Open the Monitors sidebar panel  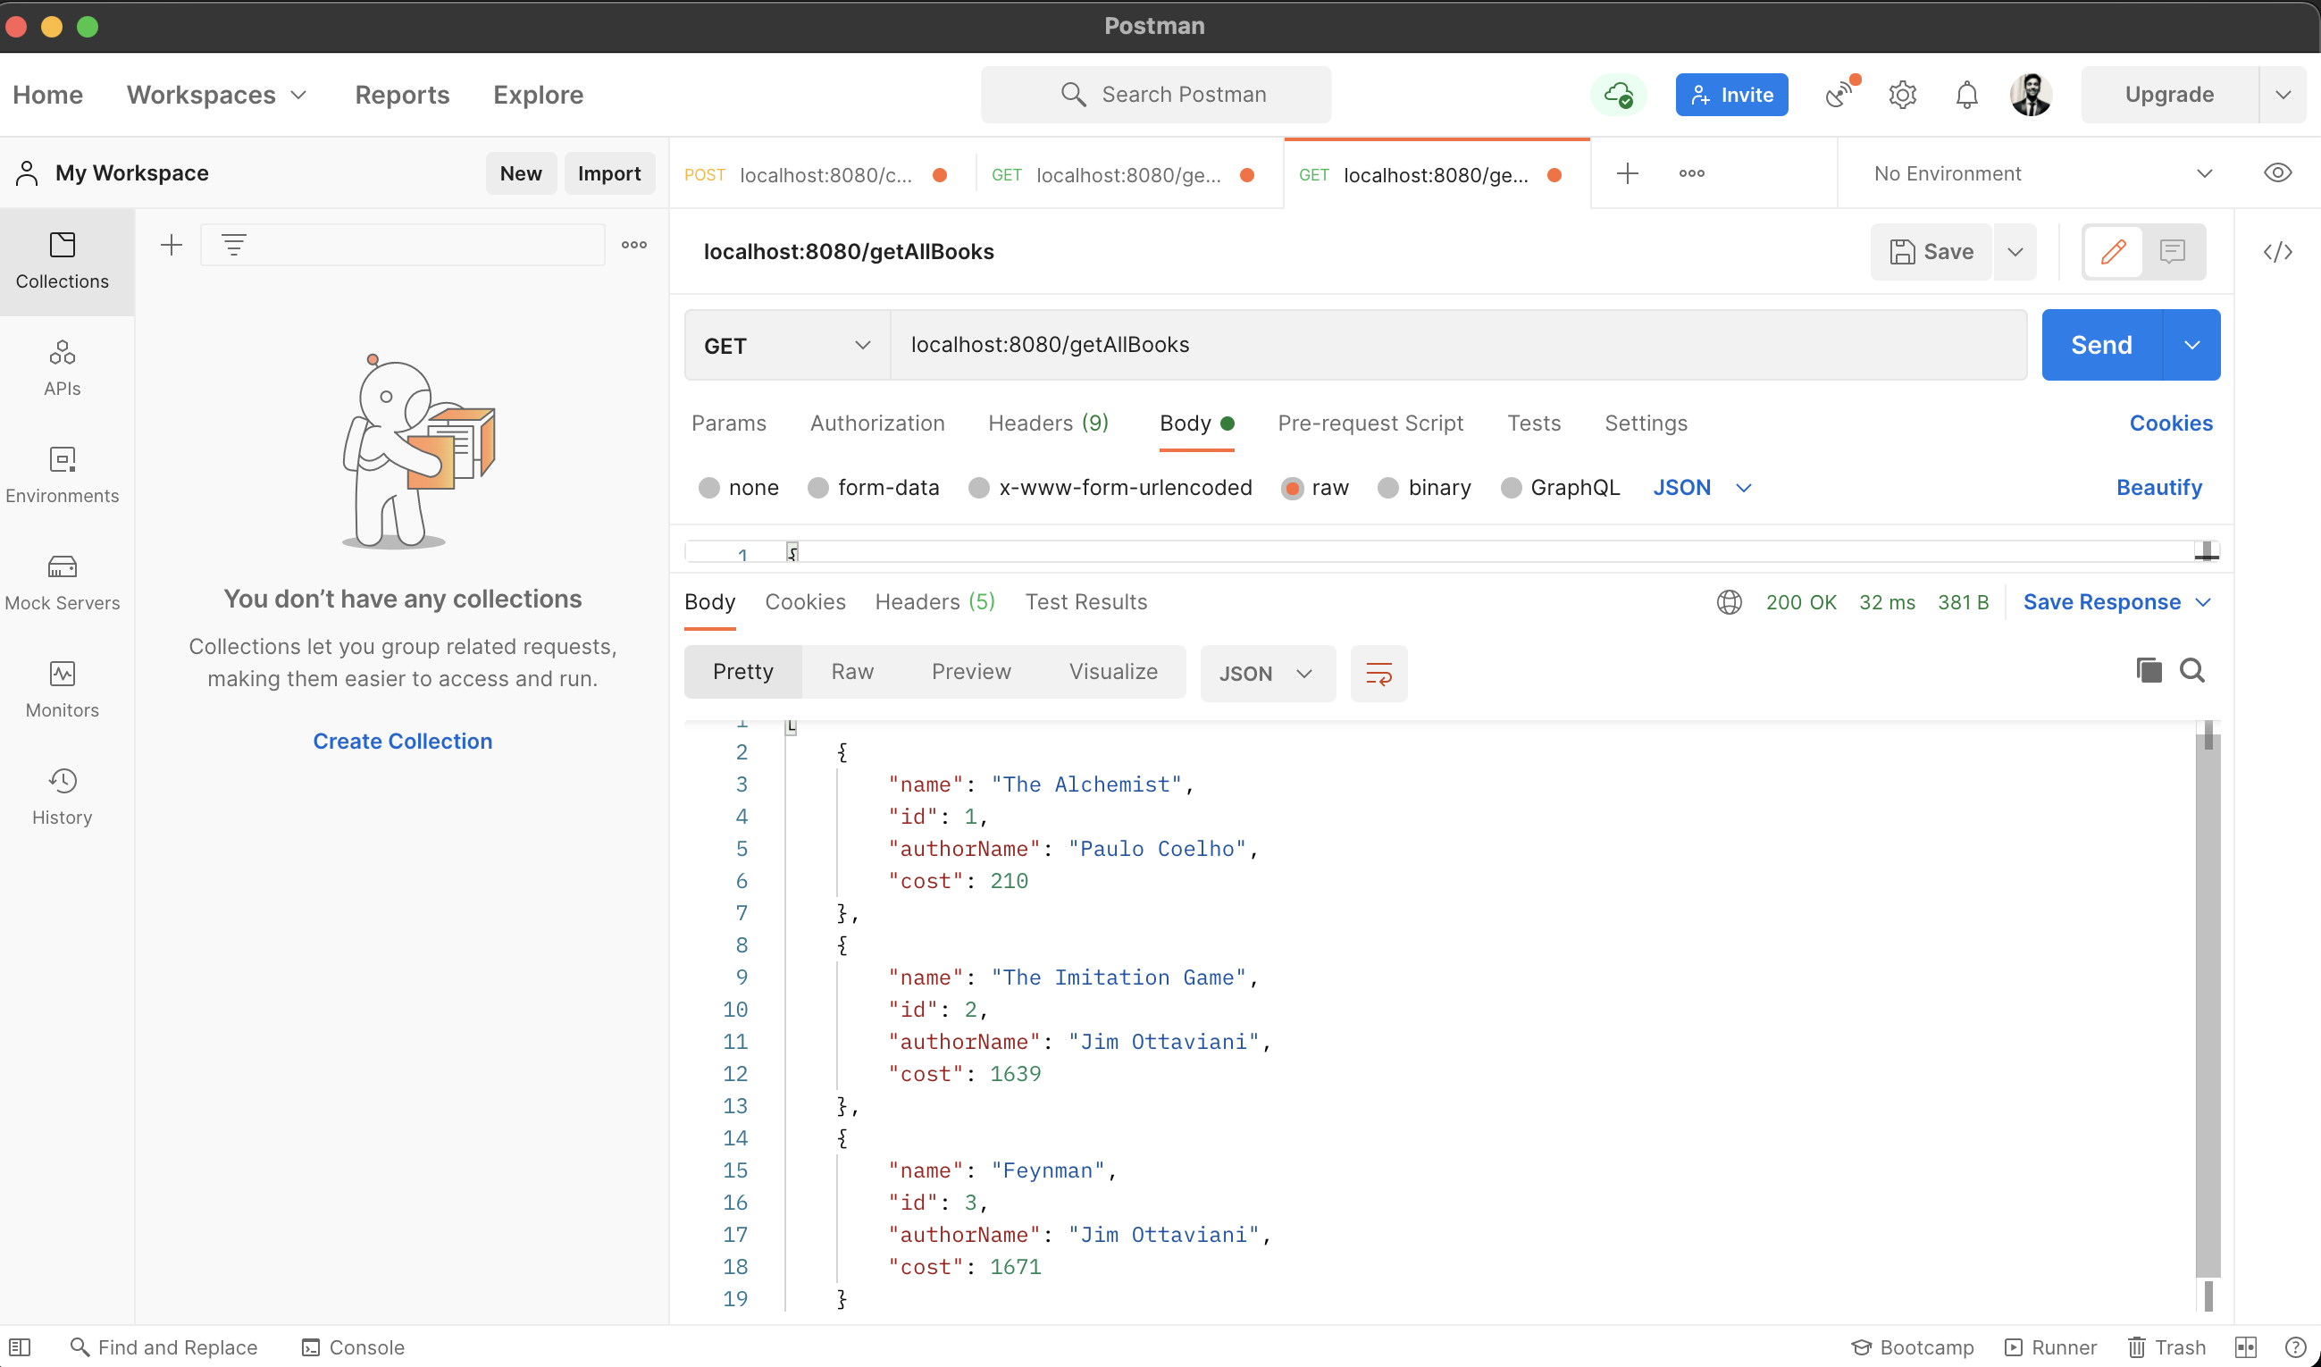coord(63,690)
